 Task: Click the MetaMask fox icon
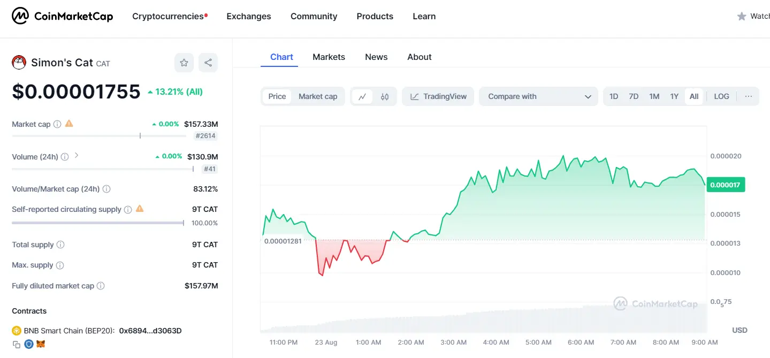click(41, 344)
